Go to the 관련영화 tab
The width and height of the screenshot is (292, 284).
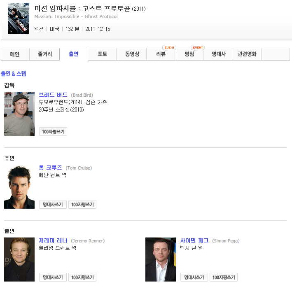(247, 54)
